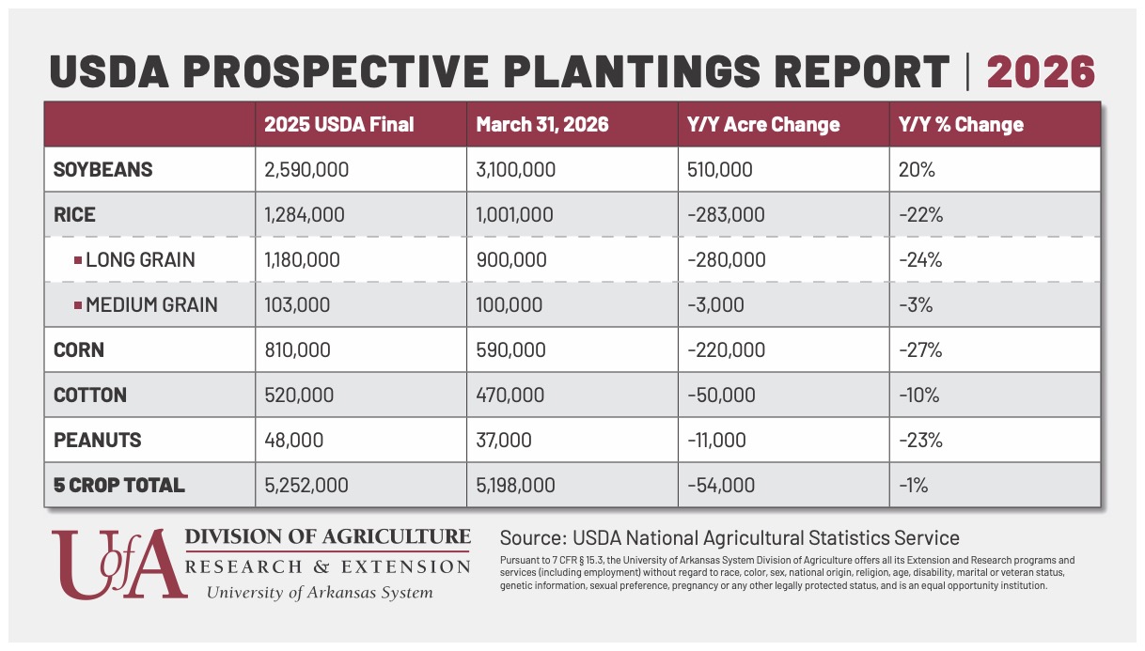Screen dimensions: 1145x651
Task: Click the "Y/Y Acre Change" header
Action: 763,124
